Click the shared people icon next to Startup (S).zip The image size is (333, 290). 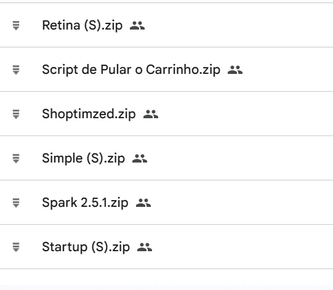(x=145, y=247)
